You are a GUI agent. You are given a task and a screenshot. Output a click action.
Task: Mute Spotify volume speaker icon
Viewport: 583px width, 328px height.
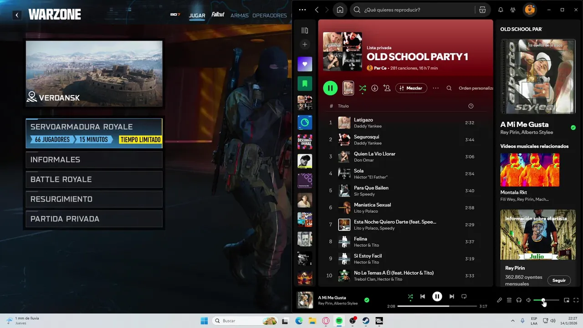tap(528, 300)
